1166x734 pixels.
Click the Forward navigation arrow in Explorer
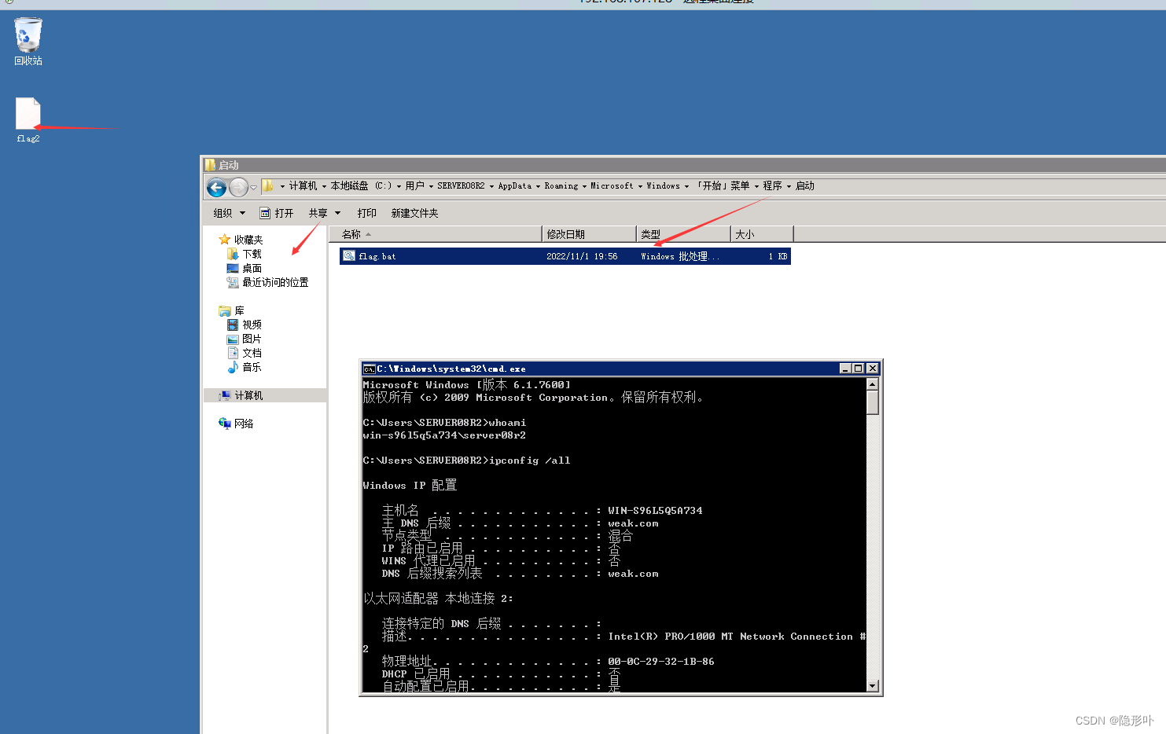click(238, 187)
